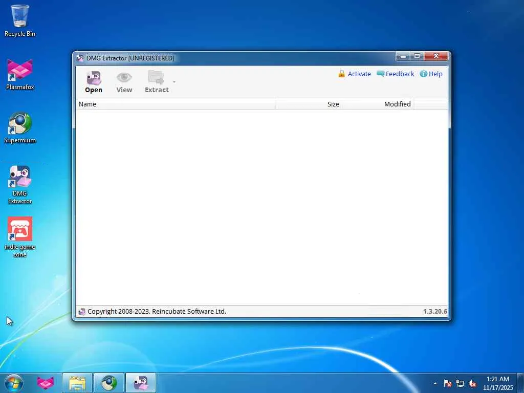Screen dimensions: 524x393
Task: Open the Windows Start menu
Action: point(14,383)
